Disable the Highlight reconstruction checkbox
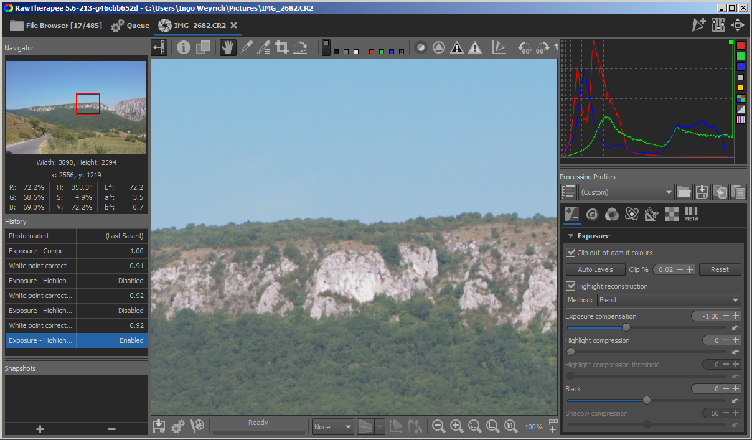This screenshot has width=752, height=440. pos(571,286)
